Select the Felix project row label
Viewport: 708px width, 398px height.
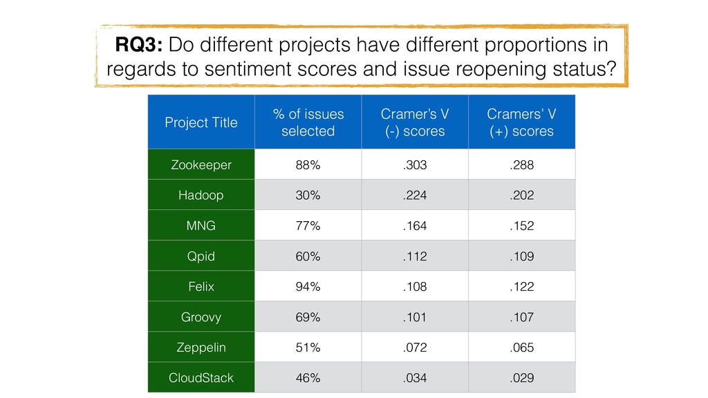pos(201,286)
